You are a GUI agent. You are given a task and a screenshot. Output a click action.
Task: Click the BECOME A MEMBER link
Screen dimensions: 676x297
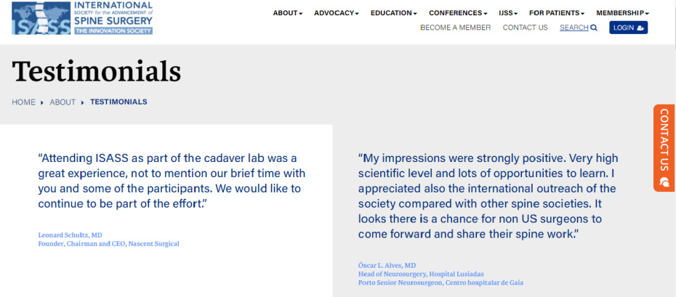pos(455,28)
